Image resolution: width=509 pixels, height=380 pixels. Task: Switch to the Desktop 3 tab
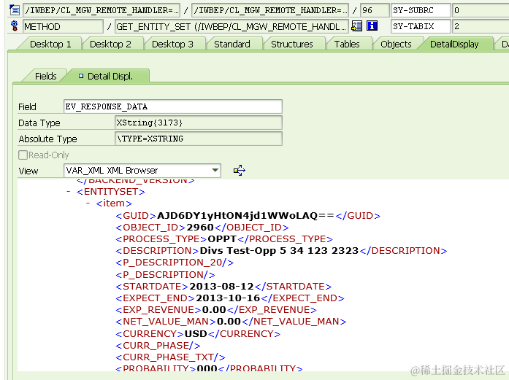[172, 44]
